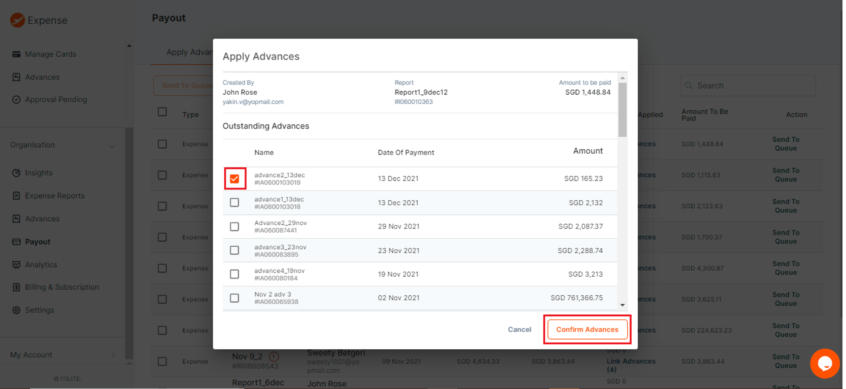The width and height of the screenshot is (846, 389).
Task: Open Manage Cards in sidebar
Action: tap(50, 54)
